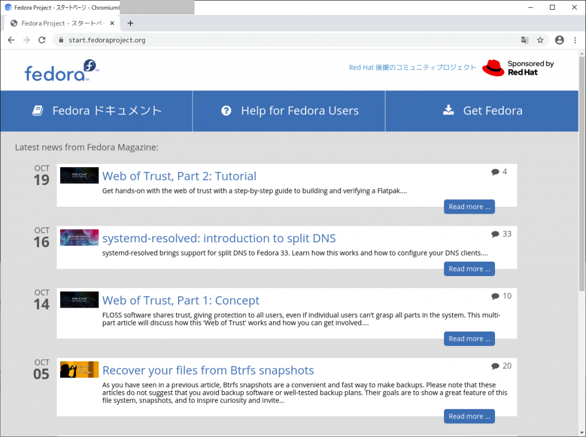This screenshot has width=586, height=437.
Task: Open Red Hat community project link
Action: (412, 68)
